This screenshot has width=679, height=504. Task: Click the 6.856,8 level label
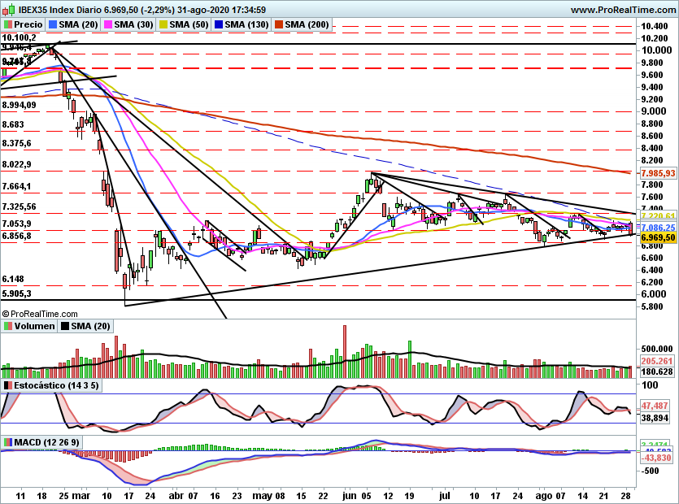click(16, 236)
